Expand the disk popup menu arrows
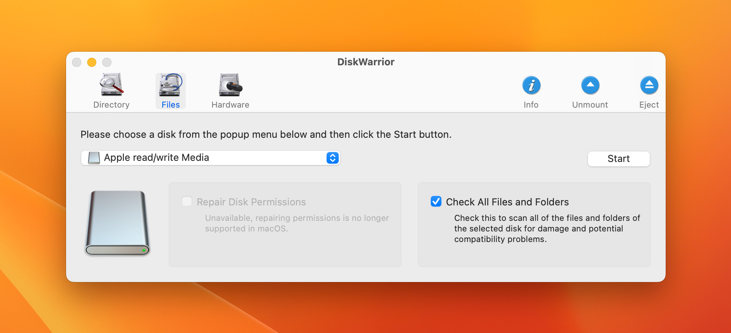The image size is (731, 333). tap(332, 158)
